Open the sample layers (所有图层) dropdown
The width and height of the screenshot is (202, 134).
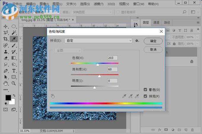[92, 12]
